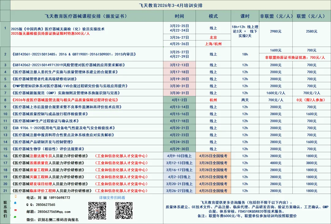Click the 4月22-23日 date cell
This screenshot has width=331, height=224.
pos(179,135)
